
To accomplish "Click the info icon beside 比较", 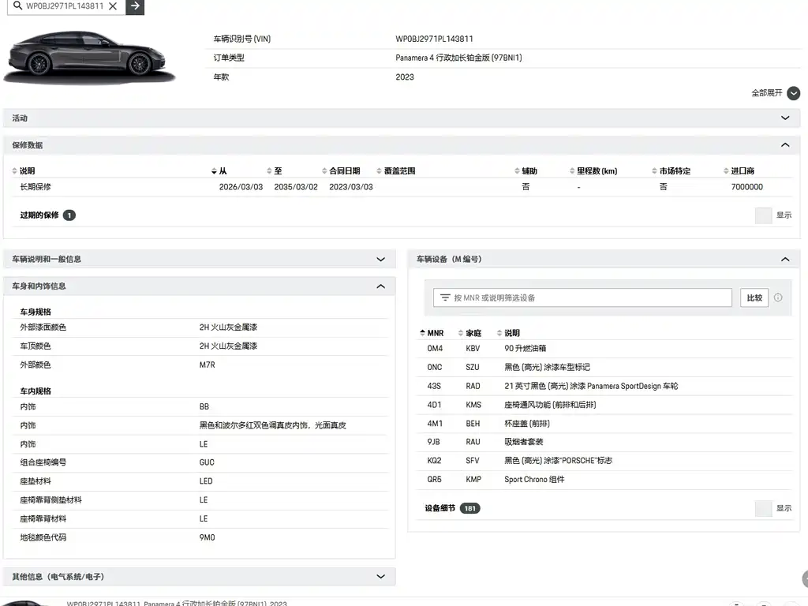I will [x=778, y=297].
